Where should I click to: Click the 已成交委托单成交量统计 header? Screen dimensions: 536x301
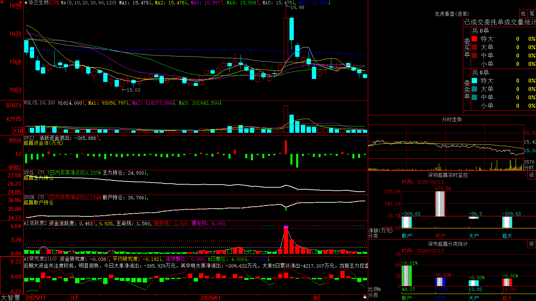(500, 22)
